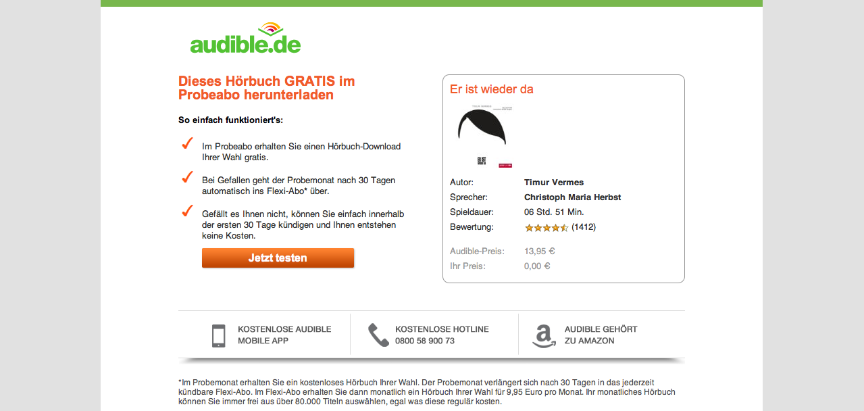
Task: Click the review count (1412)
Action: [584, 227]
